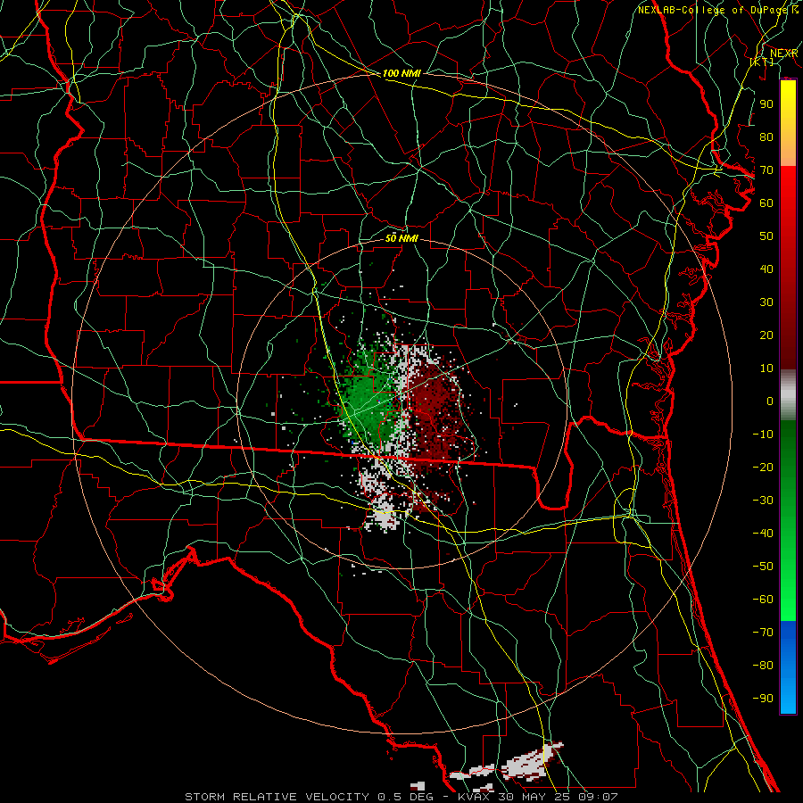Click the -40 knot scale label
Screen dimensions: 803x803
(763, 534)
